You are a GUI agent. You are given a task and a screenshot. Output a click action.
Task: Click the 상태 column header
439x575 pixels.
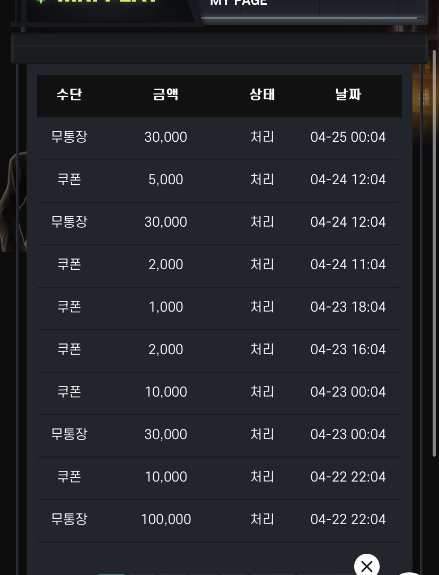pyautogui.click(x=262, y=95)
